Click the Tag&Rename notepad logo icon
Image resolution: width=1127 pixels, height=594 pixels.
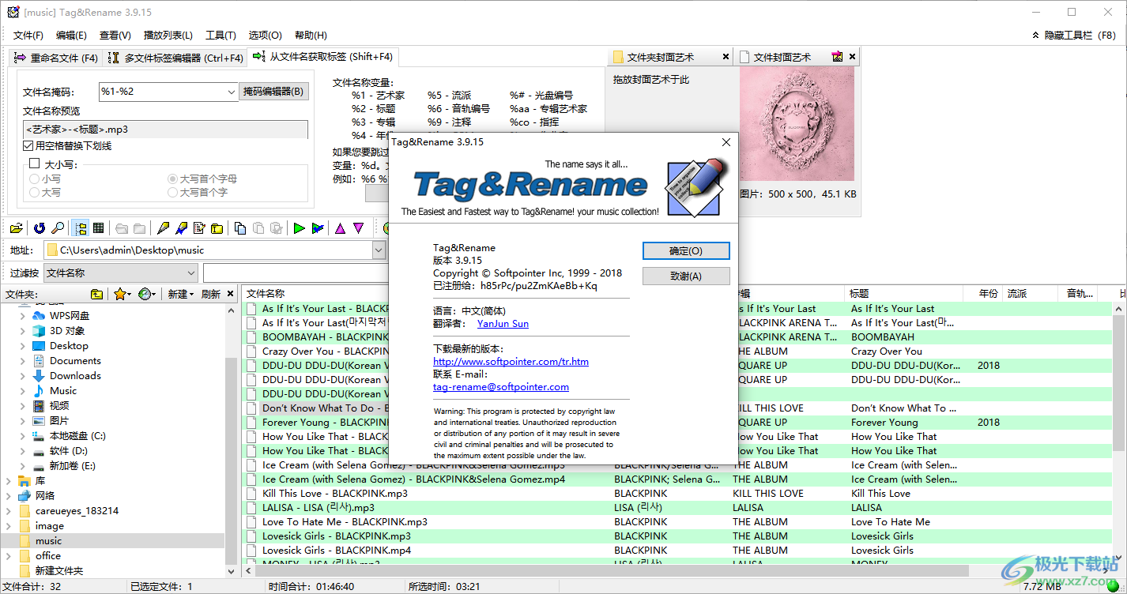[695, 186]
